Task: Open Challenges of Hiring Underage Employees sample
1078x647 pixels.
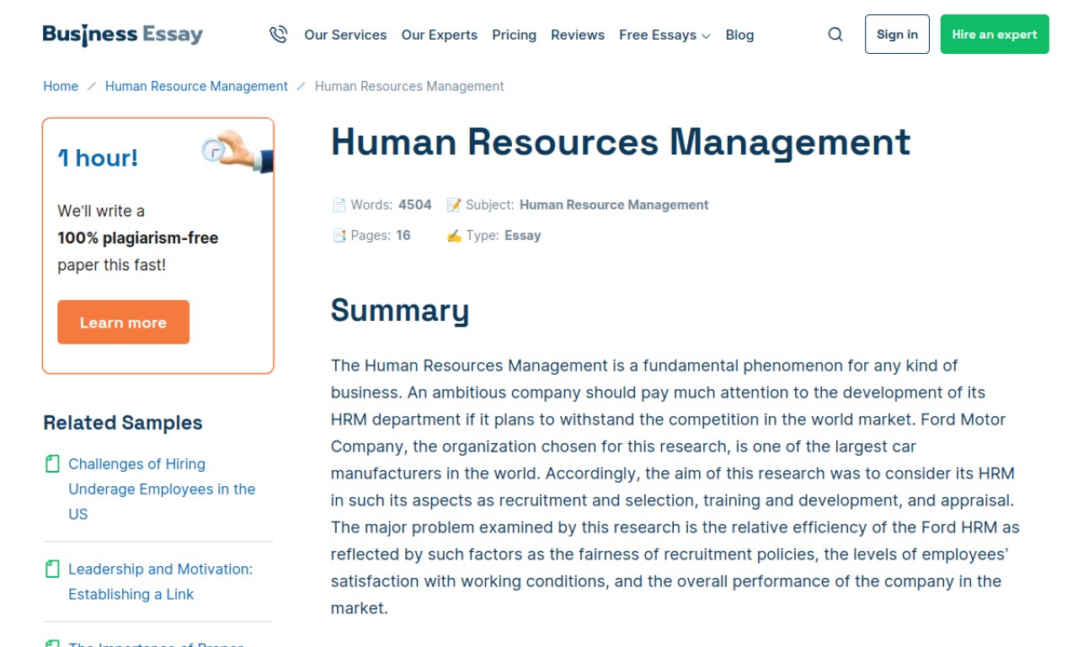Action: (162, 489)
